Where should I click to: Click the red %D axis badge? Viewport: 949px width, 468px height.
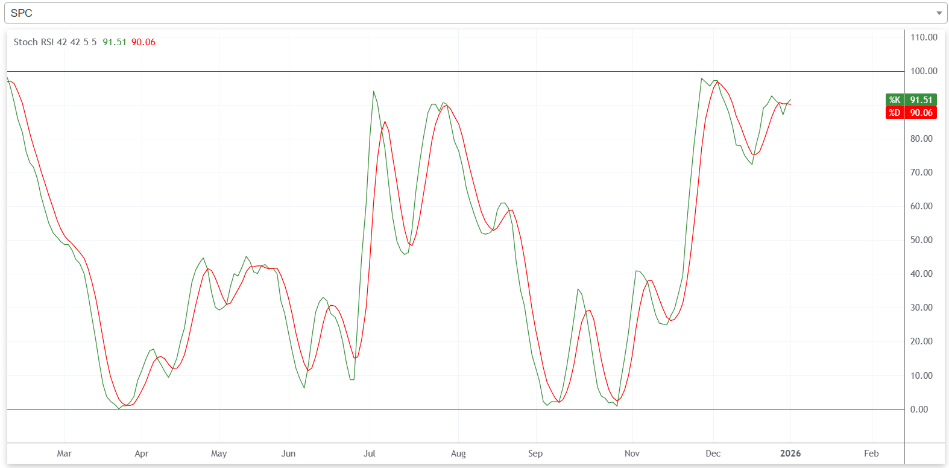[894, 113]
